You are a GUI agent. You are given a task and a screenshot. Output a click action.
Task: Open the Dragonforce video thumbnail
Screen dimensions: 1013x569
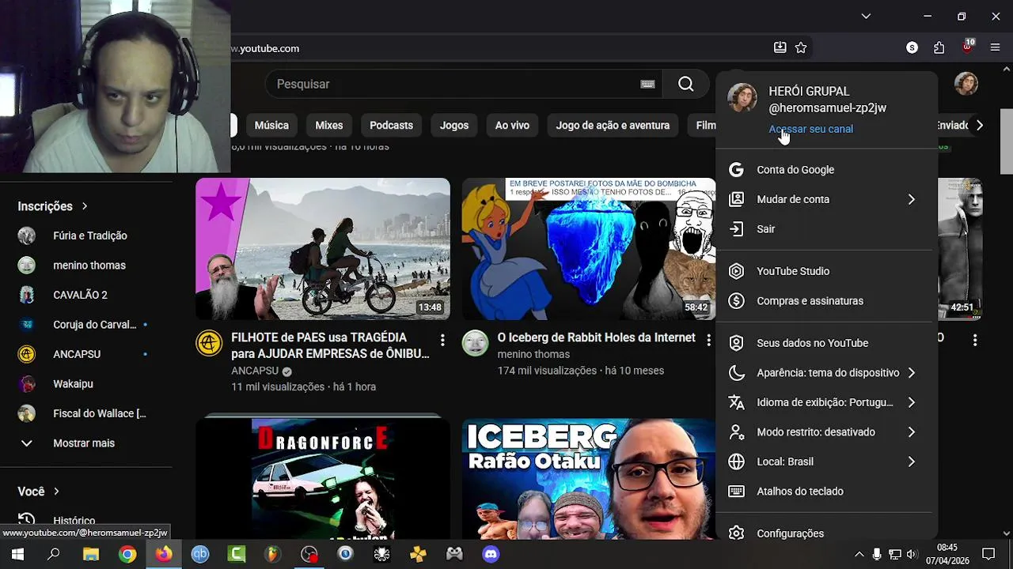point(323,479)
